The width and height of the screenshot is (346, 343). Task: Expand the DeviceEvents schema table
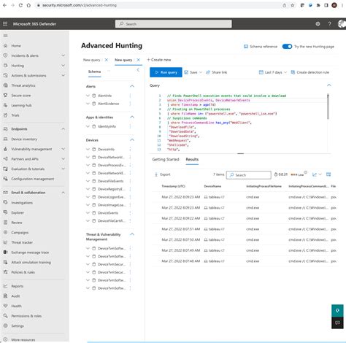pyautogui.click(x=88, y=213)
